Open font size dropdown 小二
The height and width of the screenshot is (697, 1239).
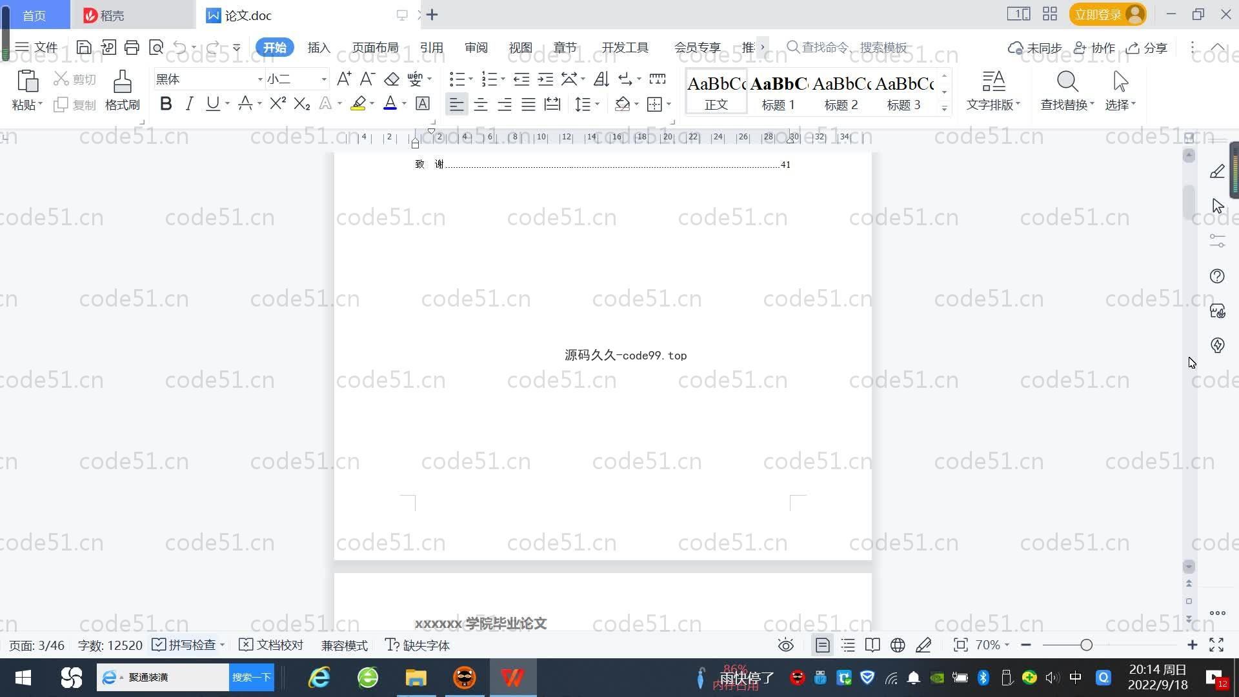pyautogui.click(x=324, y=79)
